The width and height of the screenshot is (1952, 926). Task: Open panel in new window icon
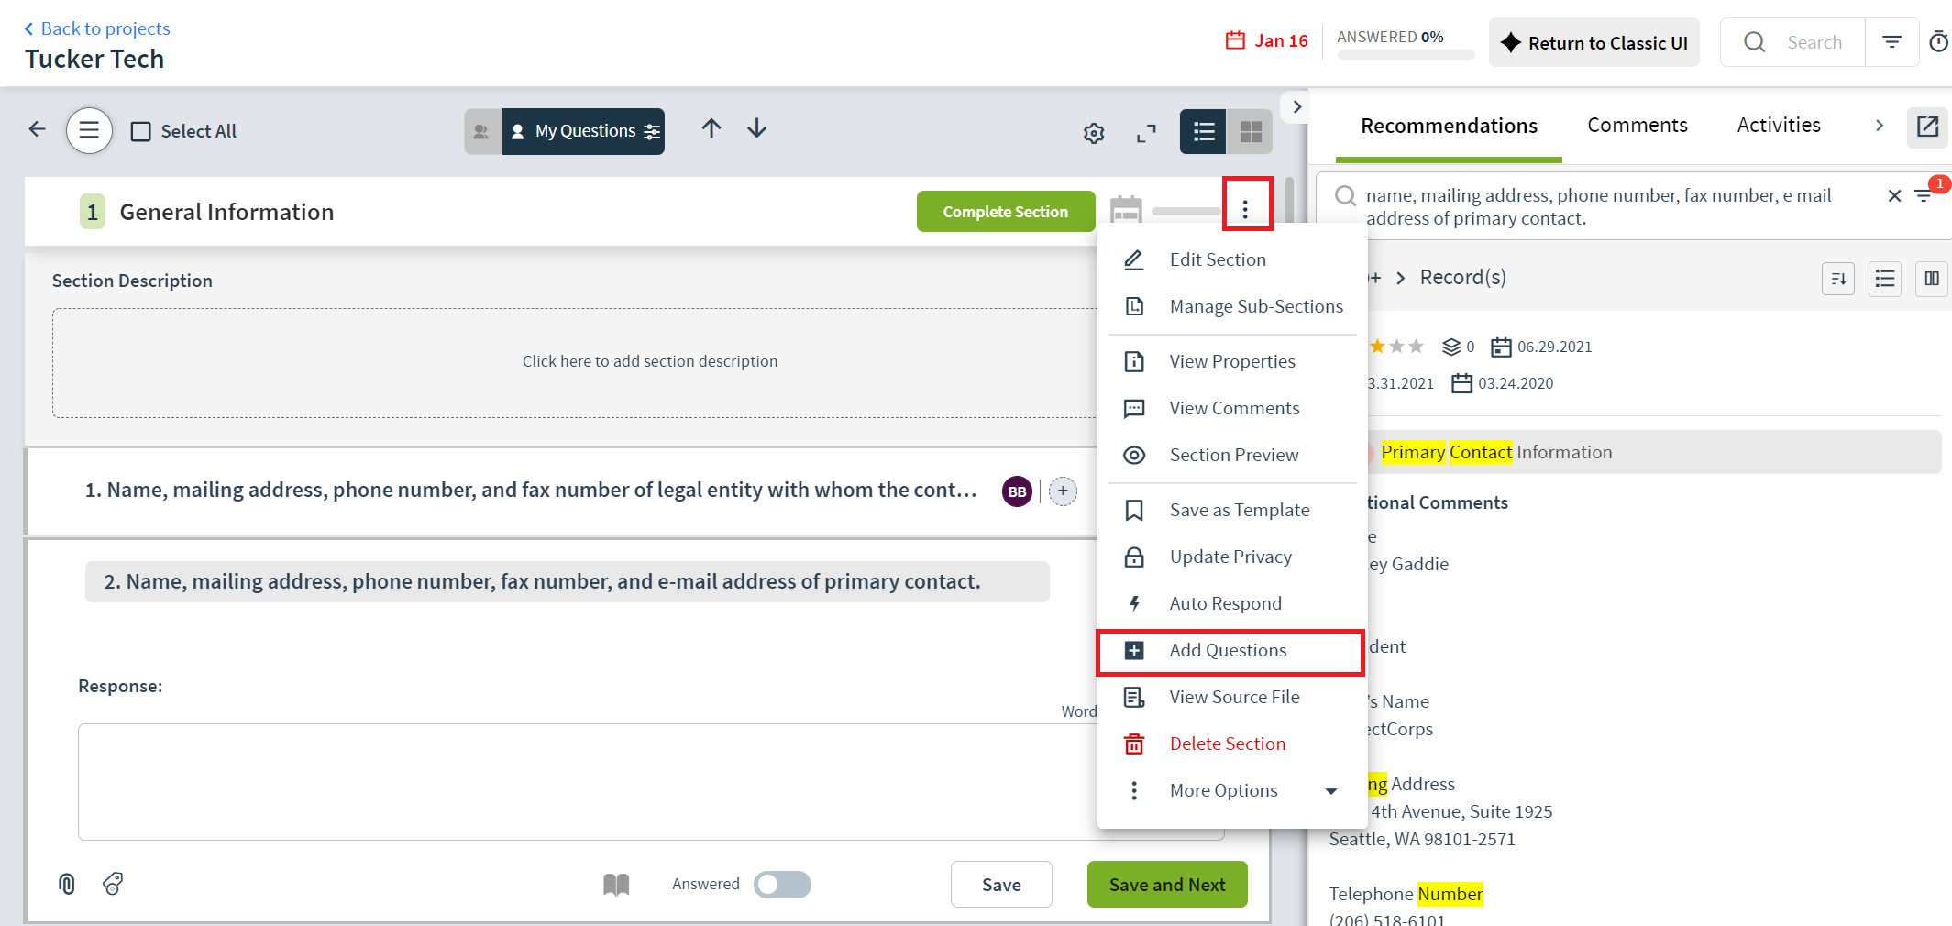(x=1927, y=127)
